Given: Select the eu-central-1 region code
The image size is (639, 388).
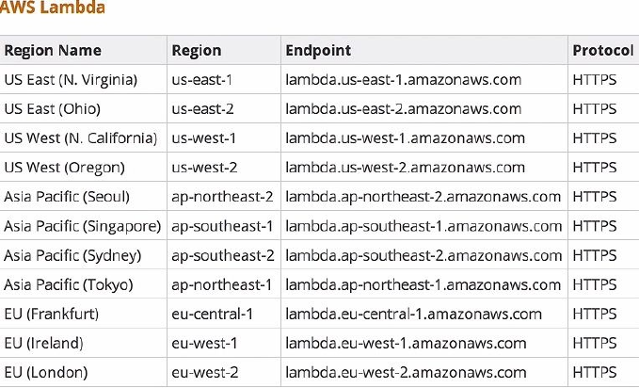Looking at the screenshot, I should click(212, 314).
